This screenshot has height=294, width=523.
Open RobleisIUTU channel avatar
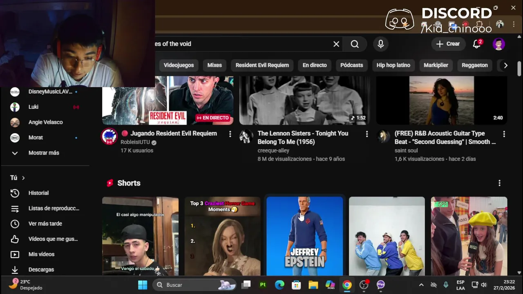tap(109, 136)
